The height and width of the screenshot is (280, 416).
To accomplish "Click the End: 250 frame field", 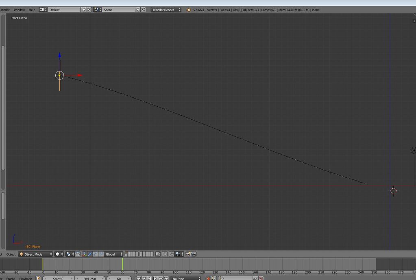I will 90,278.
